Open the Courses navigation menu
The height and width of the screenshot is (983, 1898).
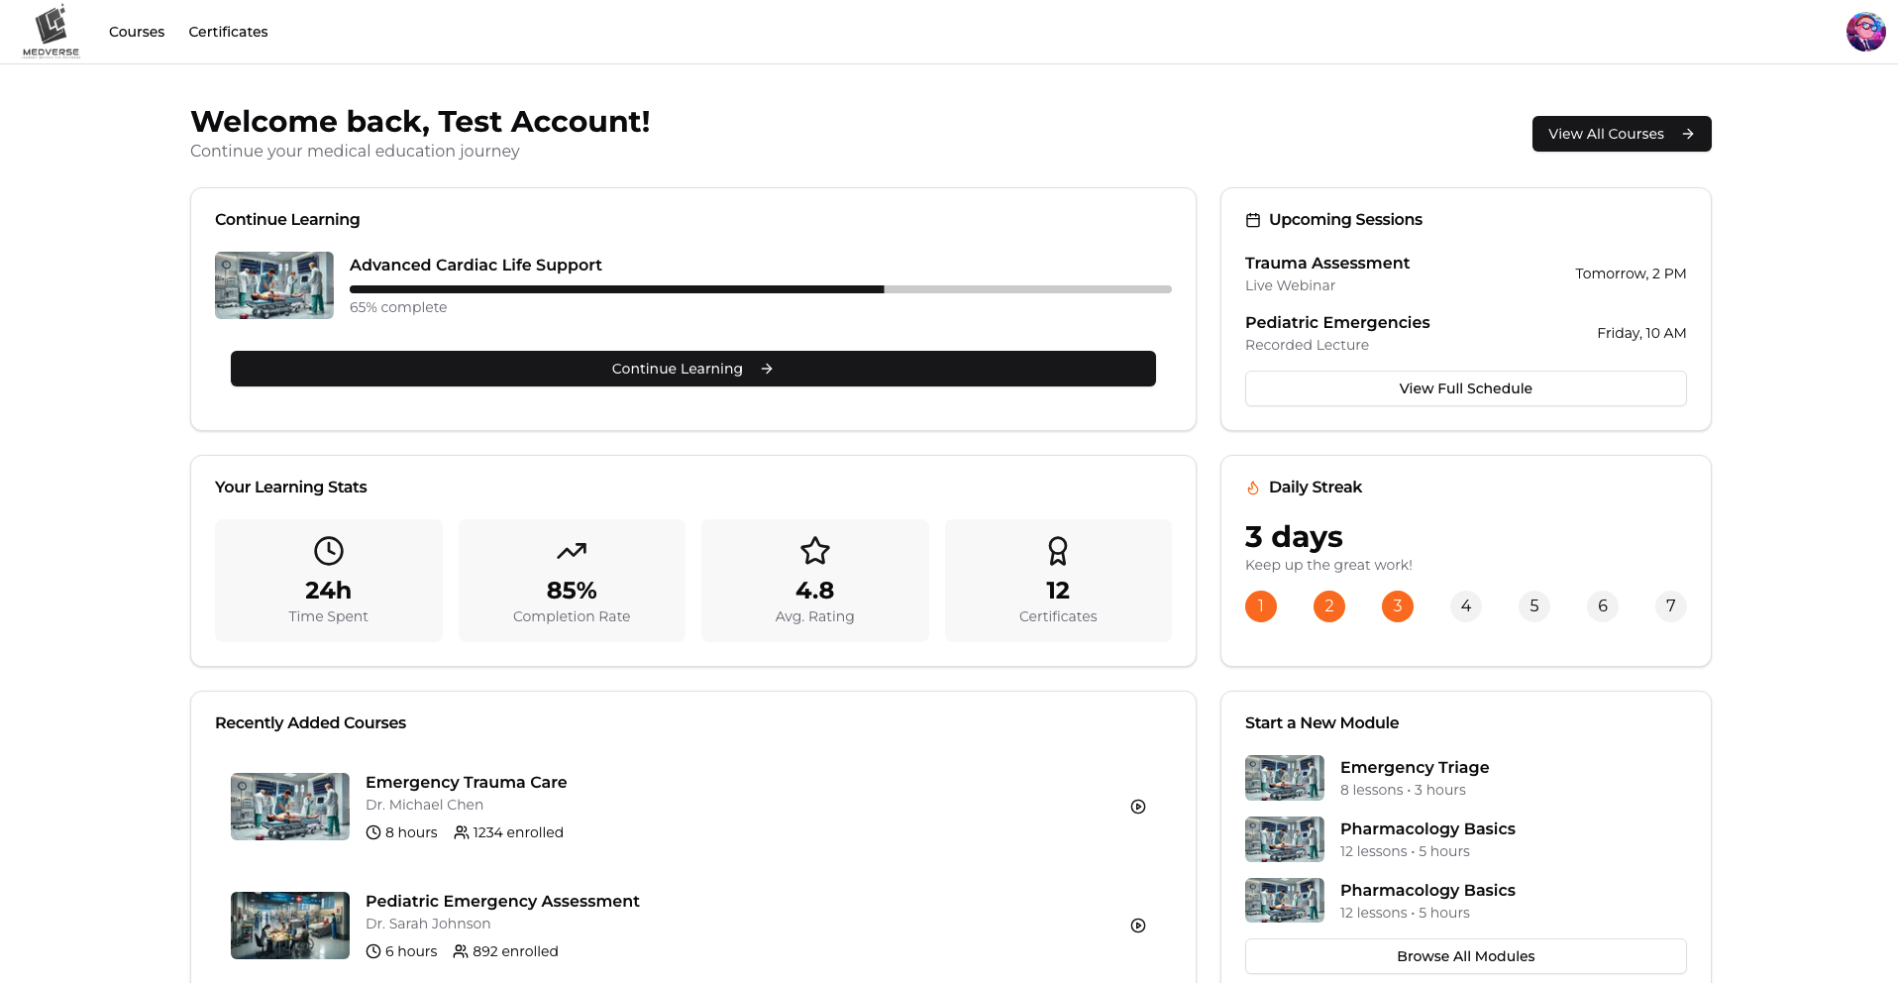click(x=137, y=32)
